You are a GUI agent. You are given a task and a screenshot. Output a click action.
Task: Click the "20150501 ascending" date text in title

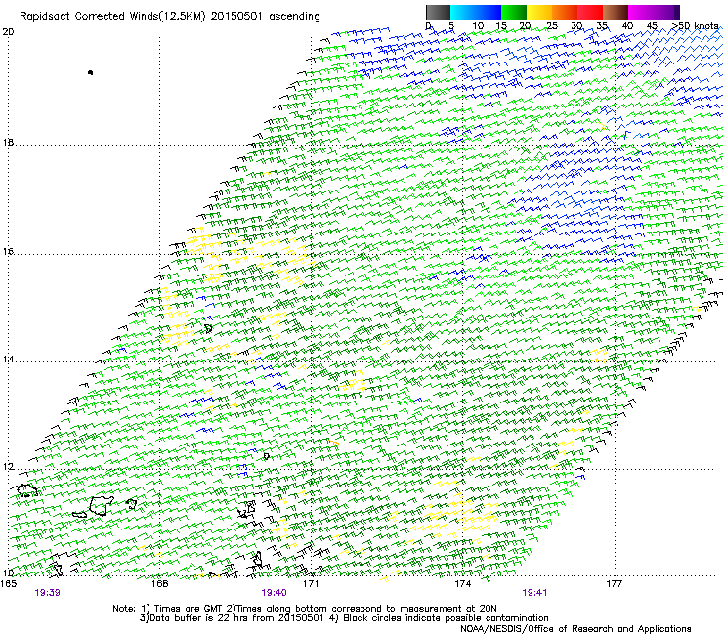(x=265, y=17)
